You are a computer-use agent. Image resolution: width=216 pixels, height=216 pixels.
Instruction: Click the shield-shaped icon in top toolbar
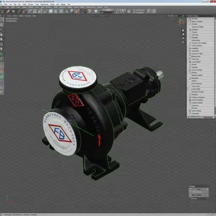coord(129,11)
